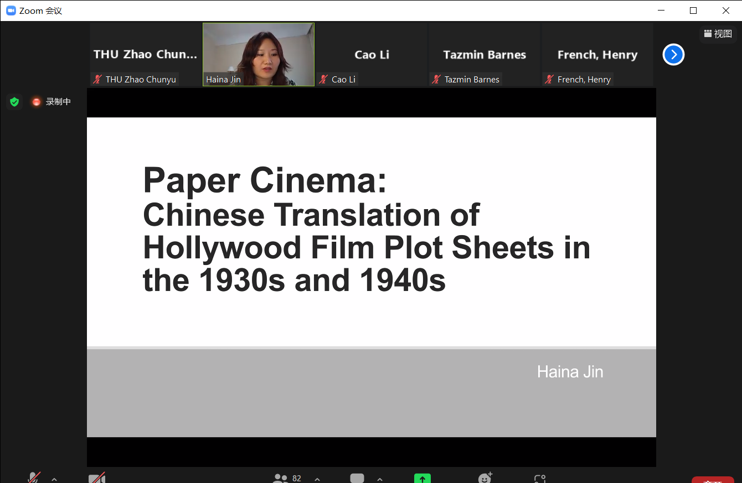Click the green share screen icon
The image size is (742, 483).
[x=422, y=479]
